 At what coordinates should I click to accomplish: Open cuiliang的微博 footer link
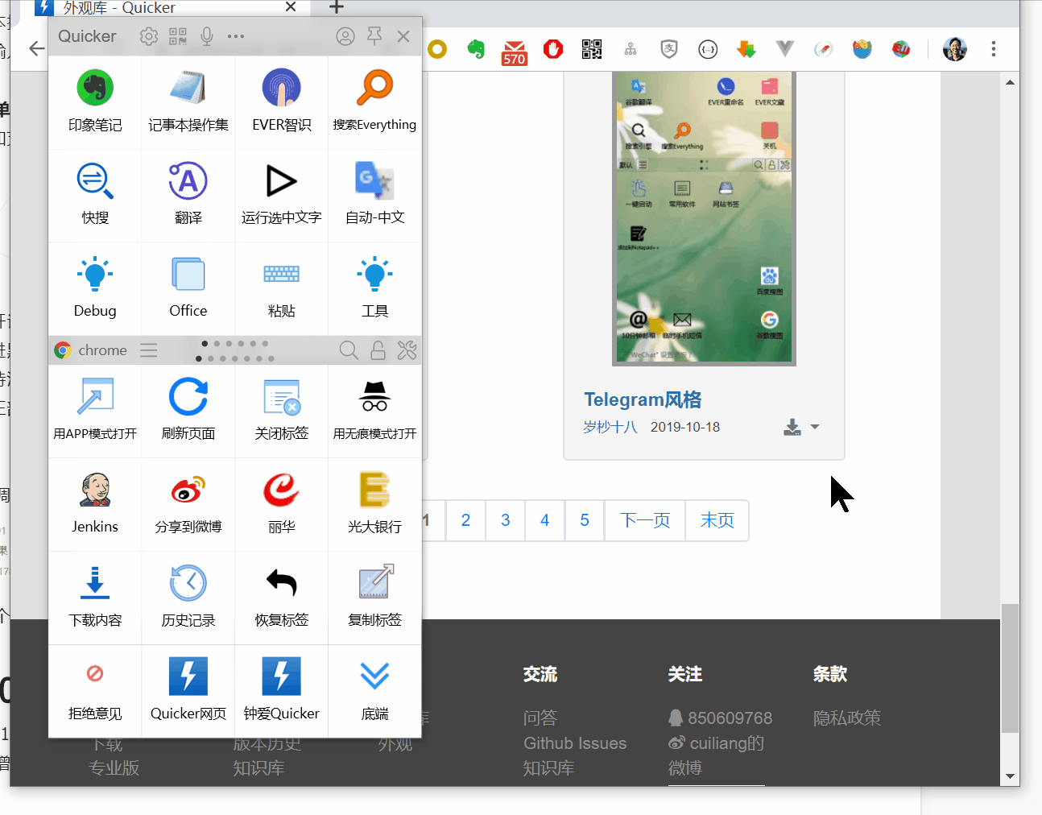[x=716, y=755]
